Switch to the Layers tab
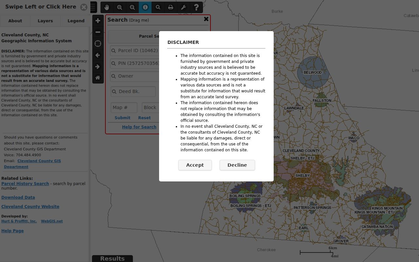The image size is (419, 262). [x=45, y=21]
